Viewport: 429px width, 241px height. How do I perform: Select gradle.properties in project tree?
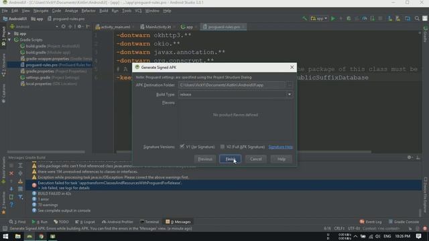[x=54, y=72]
